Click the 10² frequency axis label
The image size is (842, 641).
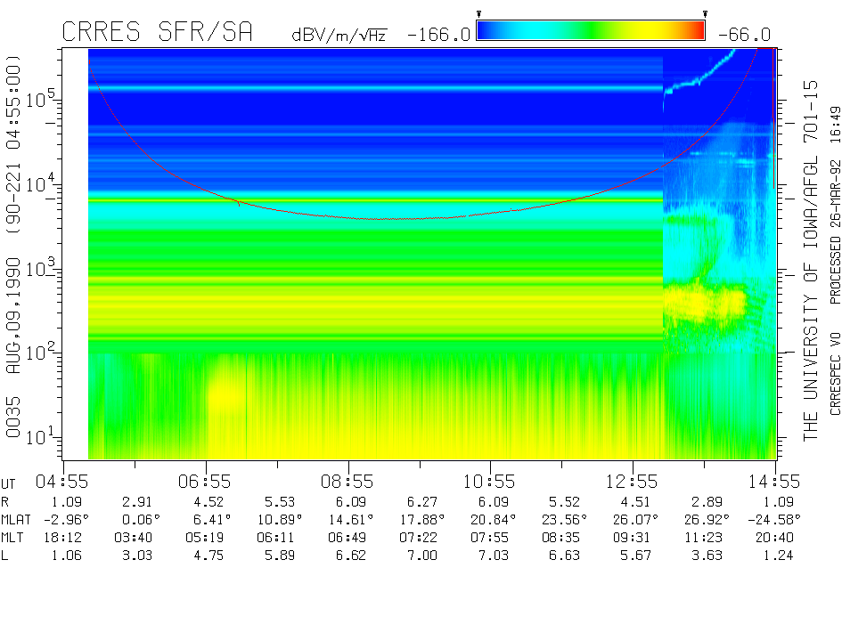point(38,353)
